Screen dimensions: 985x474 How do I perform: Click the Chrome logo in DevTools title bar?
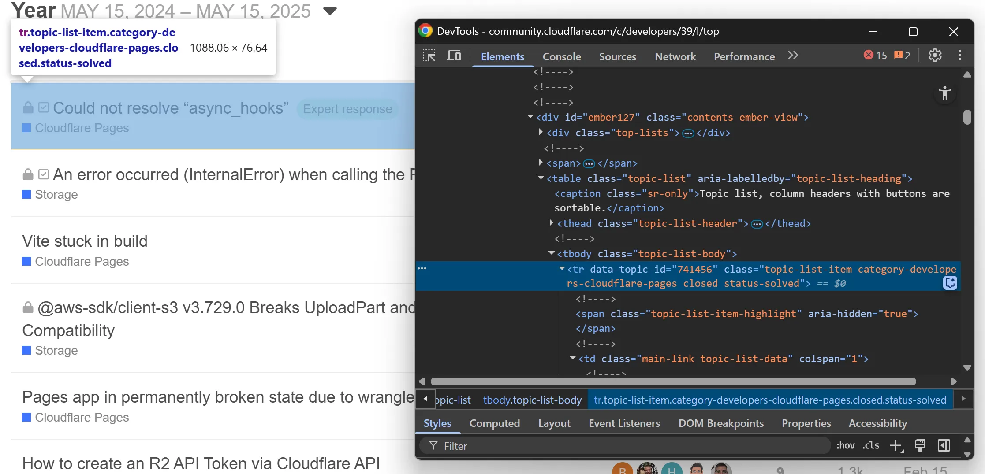(425, 31)
